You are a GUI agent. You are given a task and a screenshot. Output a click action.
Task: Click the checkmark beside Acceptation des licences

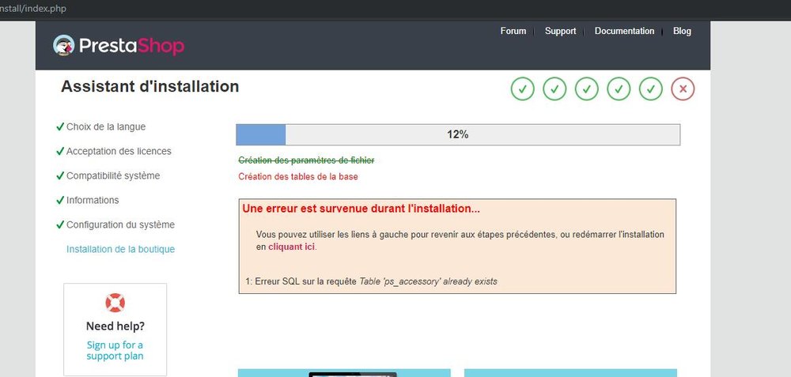coord(60,151)
